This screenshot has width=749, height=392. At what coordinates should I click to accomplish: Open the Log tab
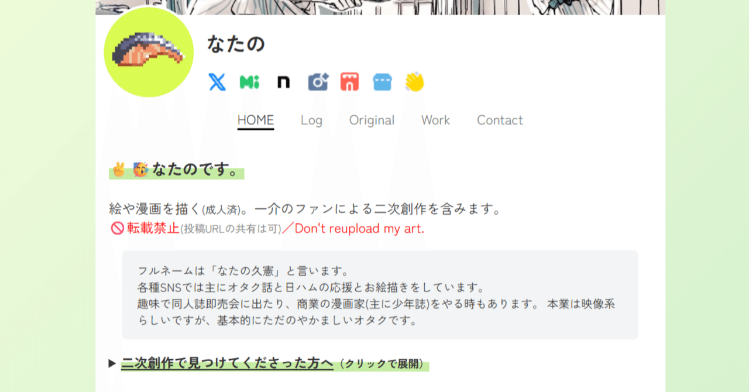coord(311,120)
